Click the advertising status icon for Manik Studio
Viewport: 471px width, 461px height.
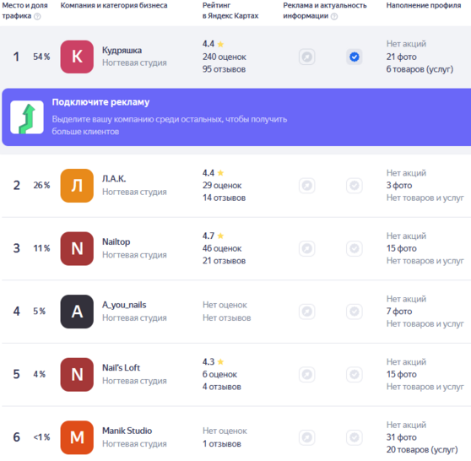[306, 437]
